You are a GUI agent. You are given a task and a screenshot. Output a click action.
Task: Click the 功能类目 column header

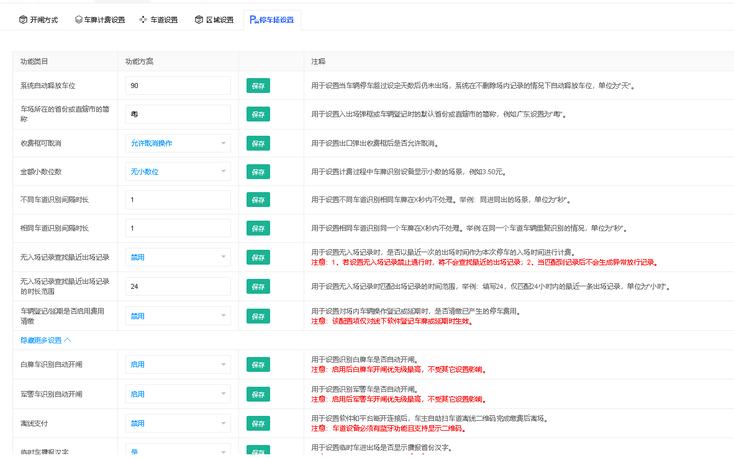click(34, 61)
